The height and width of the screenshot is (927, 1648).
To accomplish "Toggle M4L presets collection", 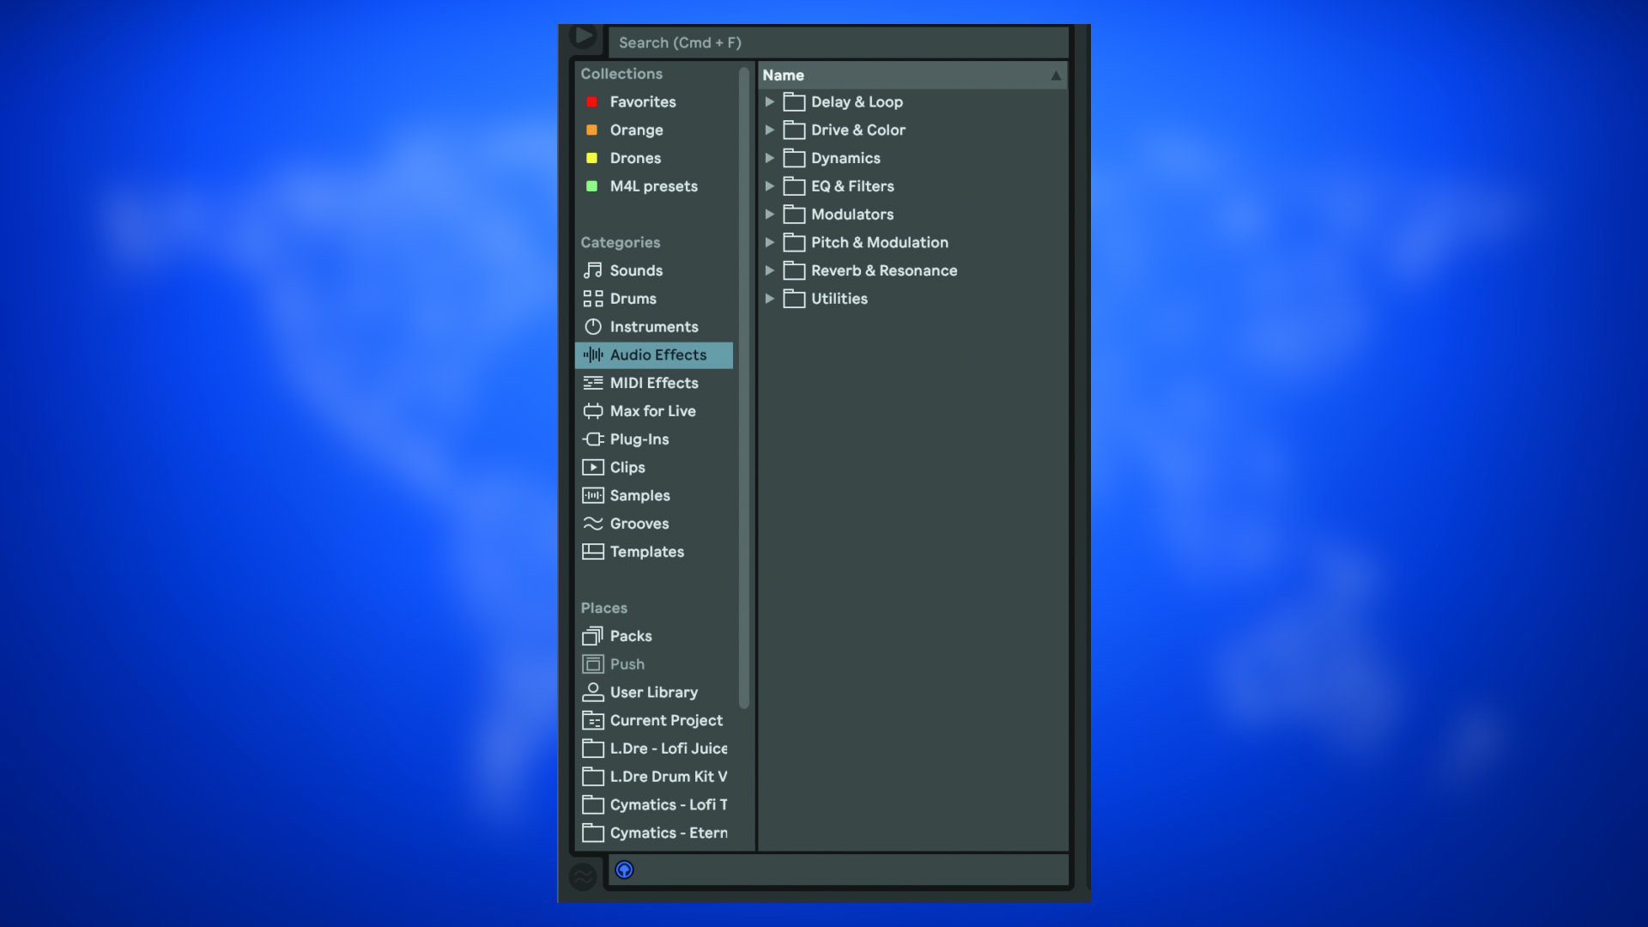I will pos(654,185).
